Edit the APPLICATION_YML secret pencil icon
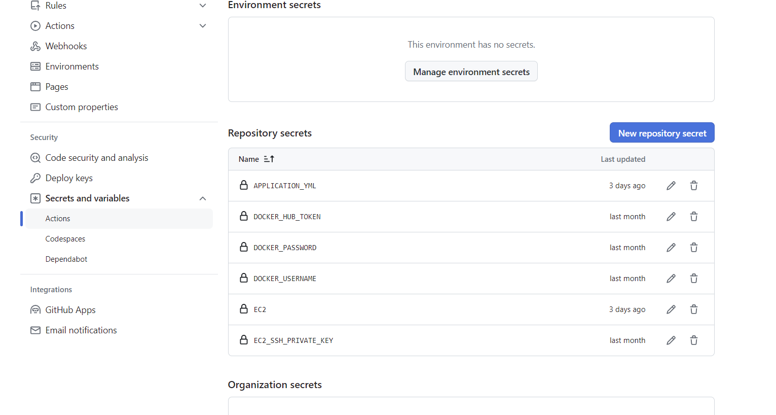 pyautogui.click(x=671, y=186)
